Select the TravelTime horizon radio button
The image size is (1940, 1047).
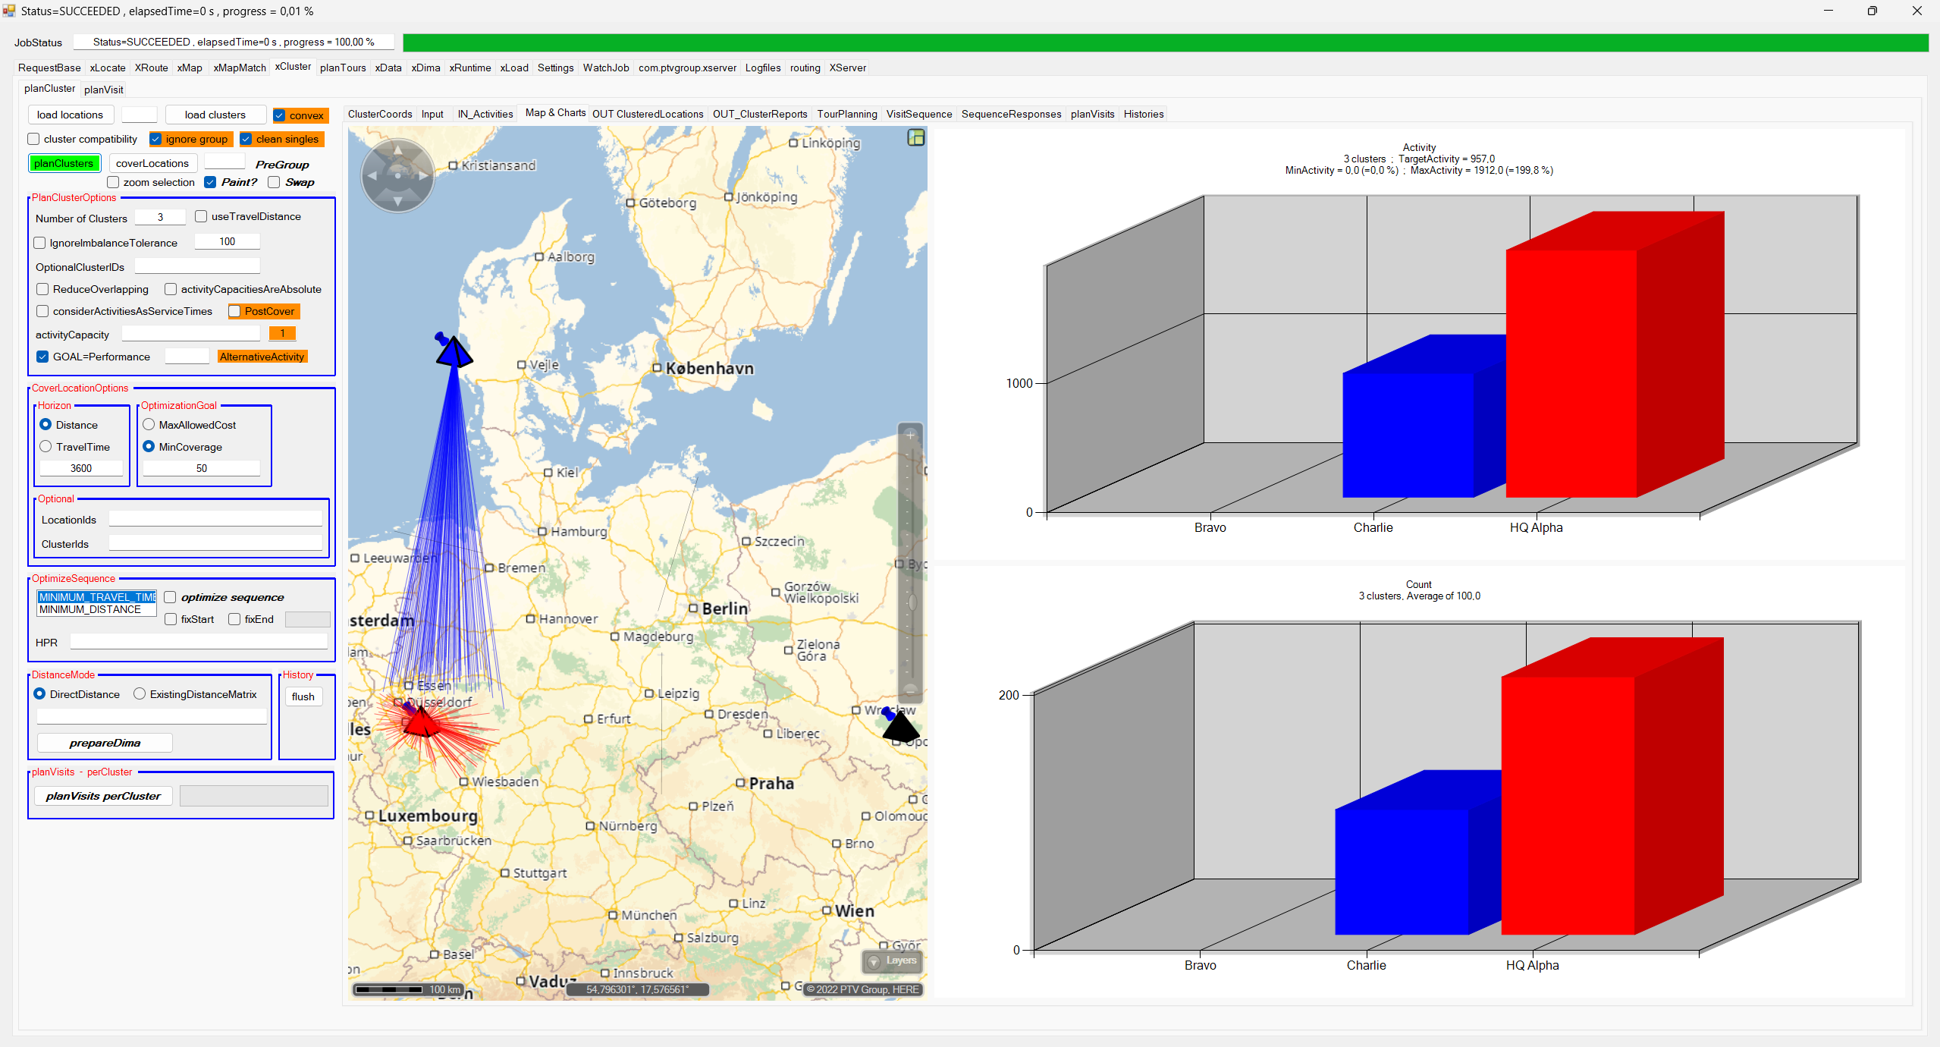[x=46, y=447]
